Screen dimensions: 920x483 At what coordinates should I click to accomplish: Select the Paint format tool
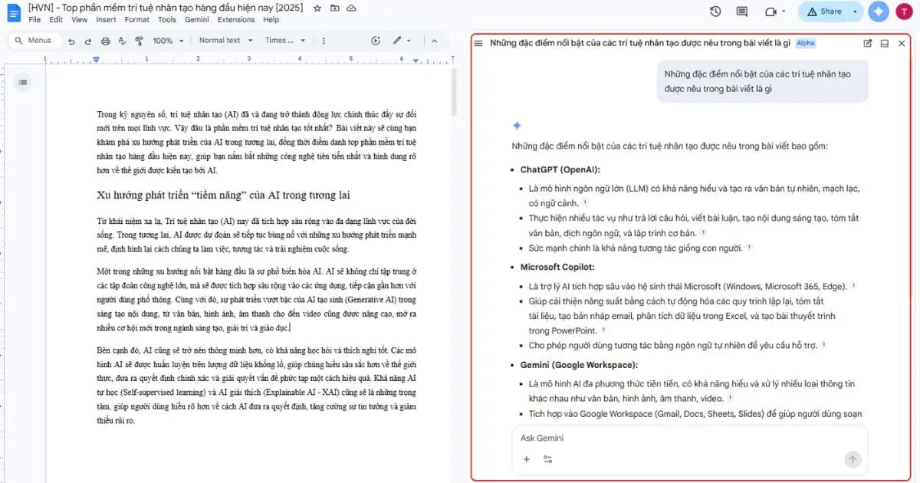140,41
